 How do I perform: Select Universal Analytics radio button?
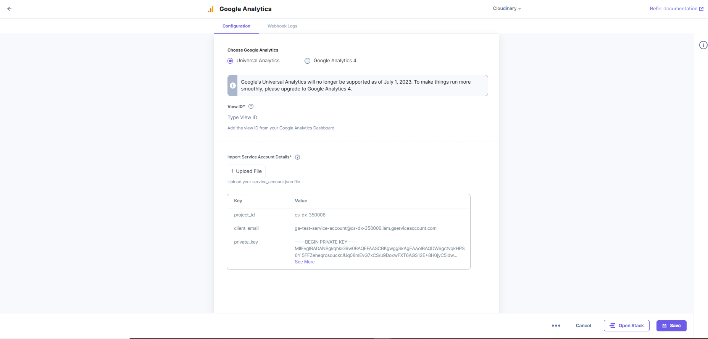(230, 61)
